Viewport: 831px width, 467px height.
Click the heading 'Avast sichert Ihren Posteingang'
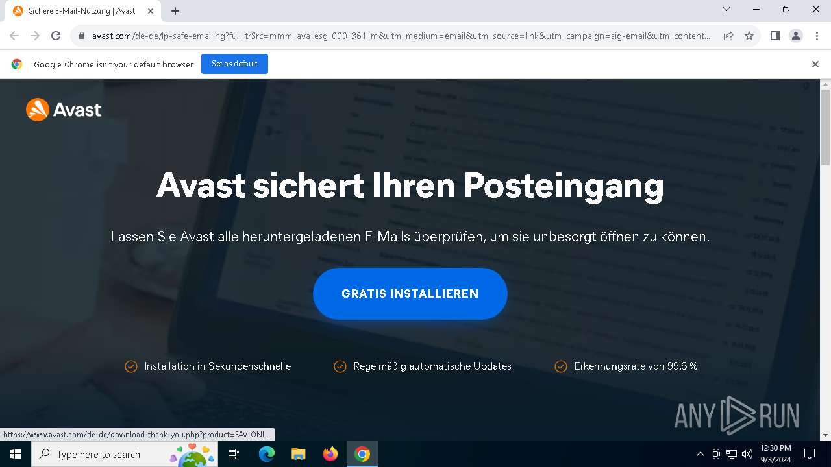410,186
